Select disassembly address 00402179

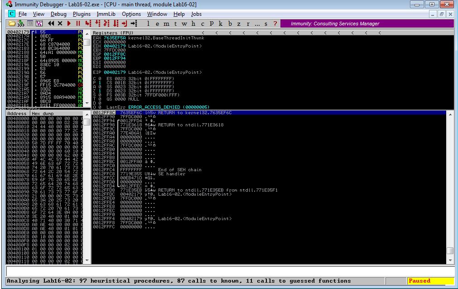19,32
